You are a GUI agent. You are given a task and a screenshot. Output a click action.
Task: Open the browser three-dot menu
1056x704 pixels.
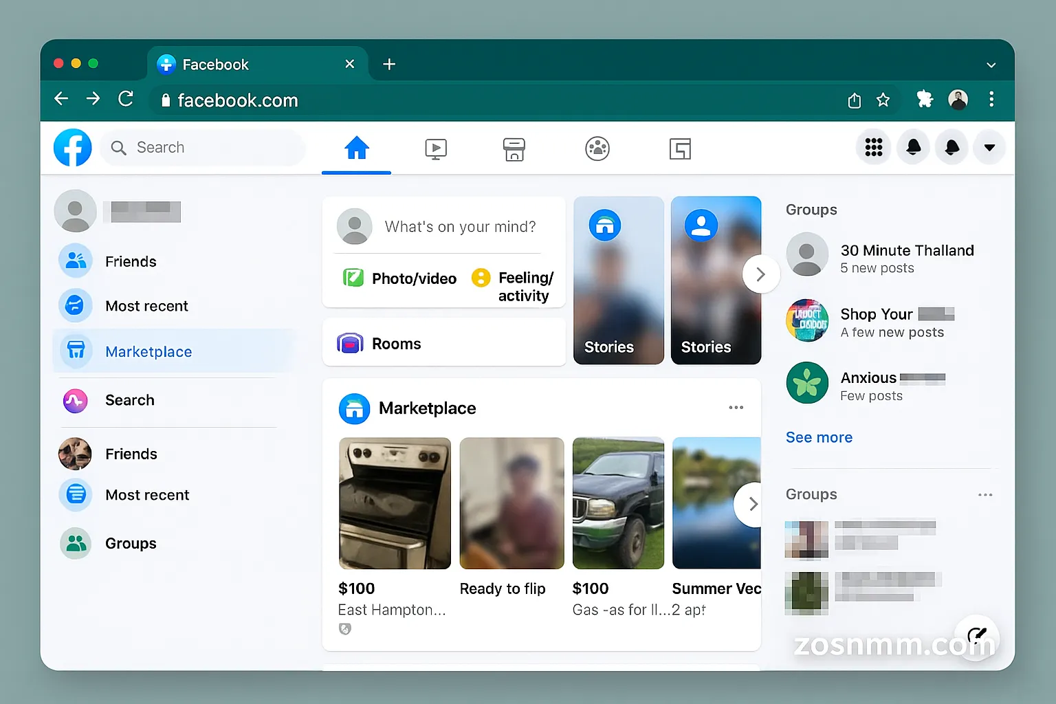(991, 99)
